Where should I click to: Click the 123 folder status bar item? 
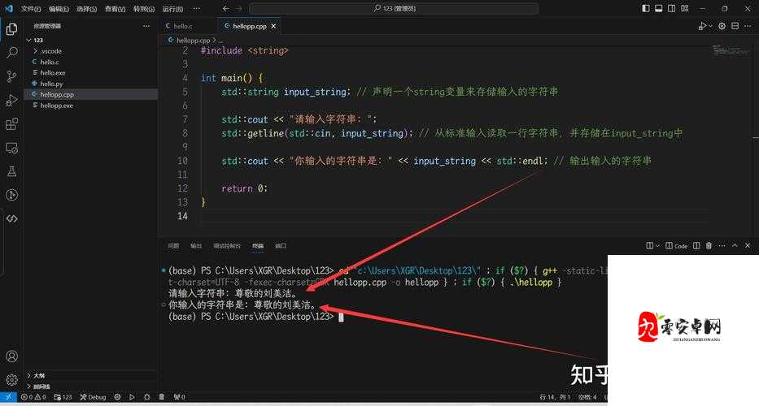63,397
